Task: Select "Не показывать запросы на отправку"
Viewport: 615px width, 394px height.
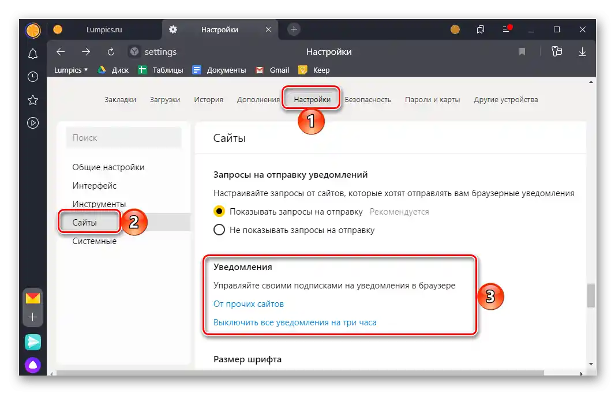Action: [x=219, y=230]
